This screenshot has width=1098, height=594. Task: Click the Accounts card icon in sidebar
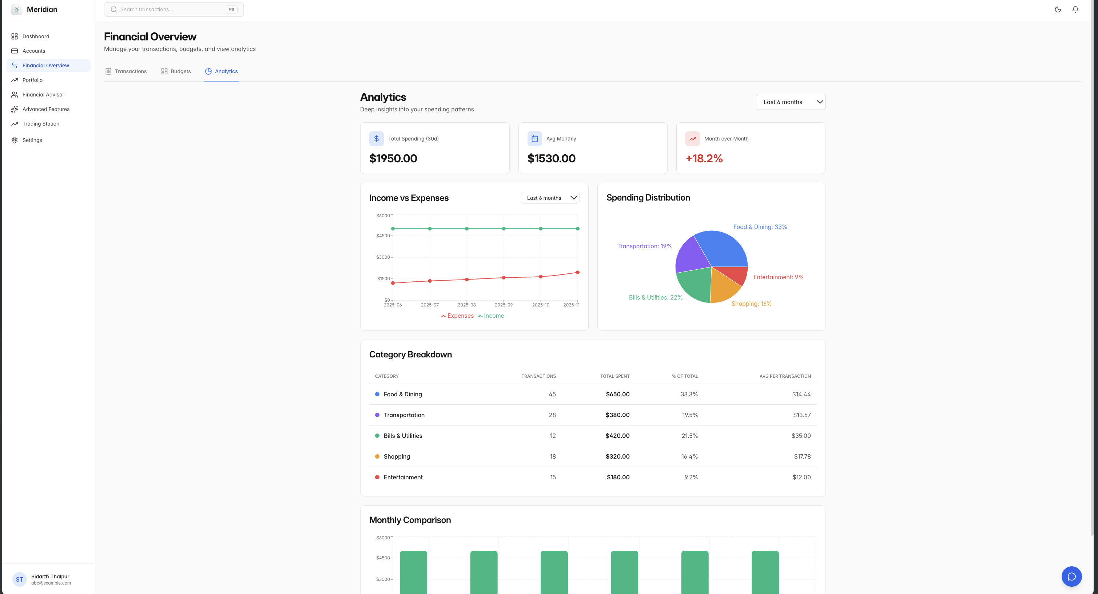pos(15,51)
